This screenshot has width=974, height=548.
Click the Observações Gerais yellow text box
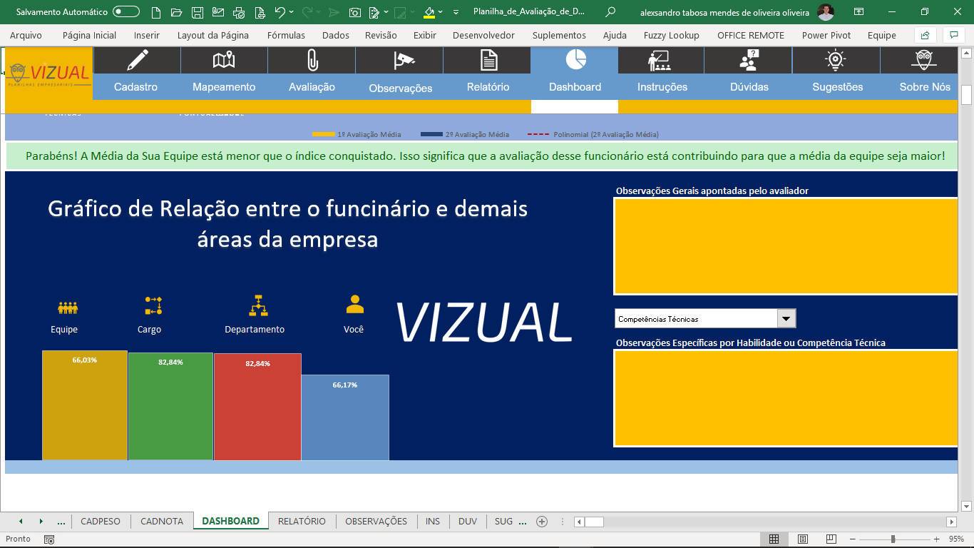tap(785, 246)
